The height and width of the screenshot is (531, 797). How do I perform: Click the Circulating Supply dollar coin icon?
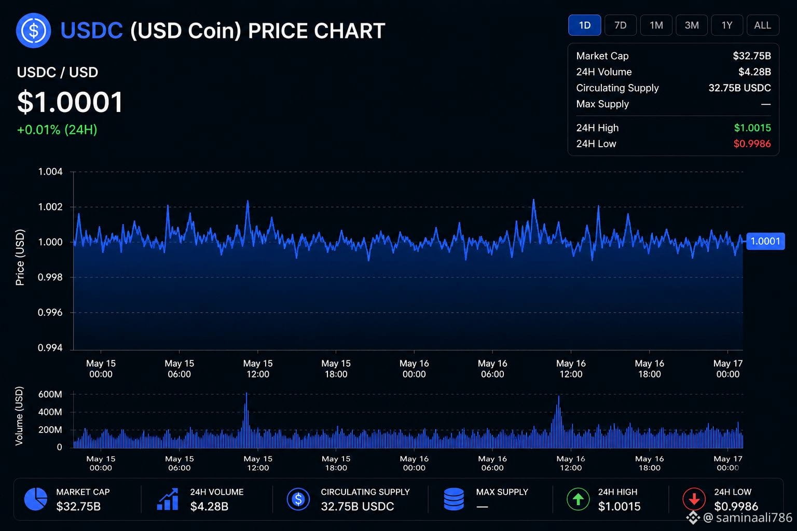point(298,499)
